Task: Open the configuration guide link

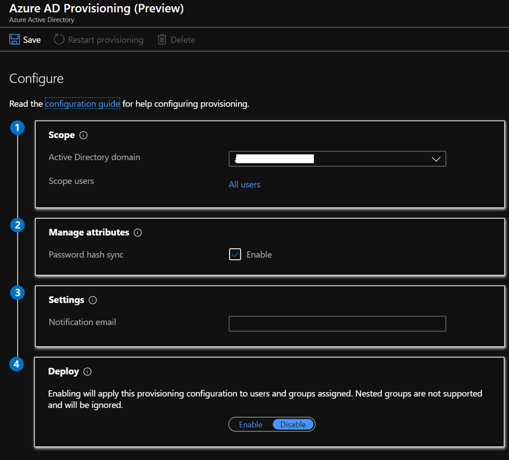Action: [x=83, y=104]
